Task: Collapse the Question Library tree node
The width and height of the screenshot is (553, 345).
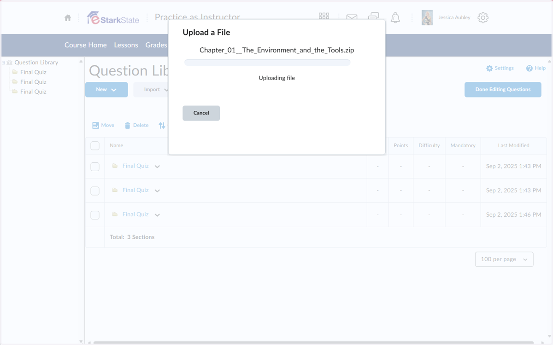Action: [3, 63]
